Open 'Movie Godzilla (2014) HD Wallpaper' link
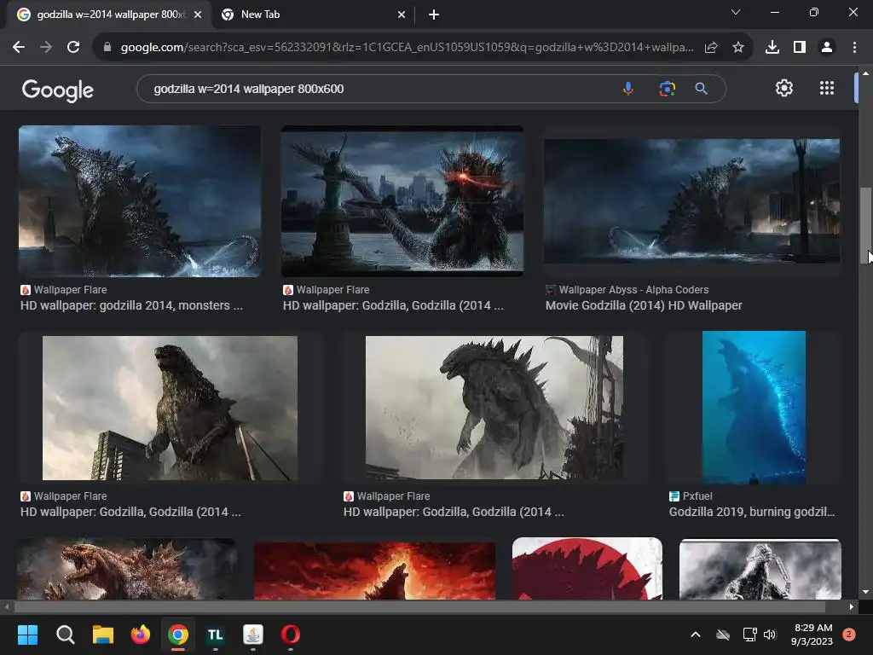The width and height of the screenshot is (873, 655). click(x=644, y=305)
